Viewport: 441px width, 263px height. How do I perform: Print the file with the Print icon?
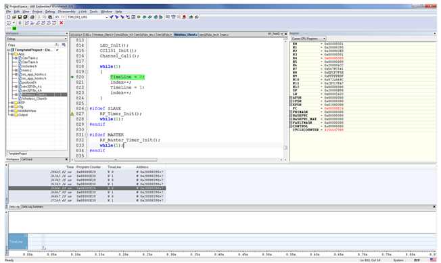(32, 17)
